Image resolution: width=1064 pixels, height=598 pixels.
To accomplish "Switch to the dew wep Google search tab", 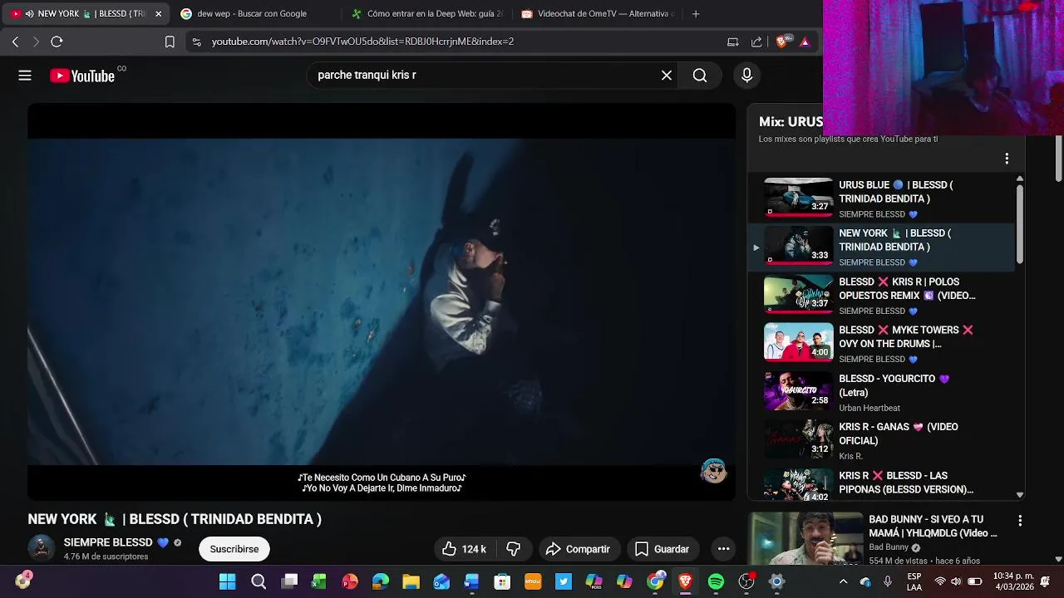I will pyautogui.click(x=251, y=13).
